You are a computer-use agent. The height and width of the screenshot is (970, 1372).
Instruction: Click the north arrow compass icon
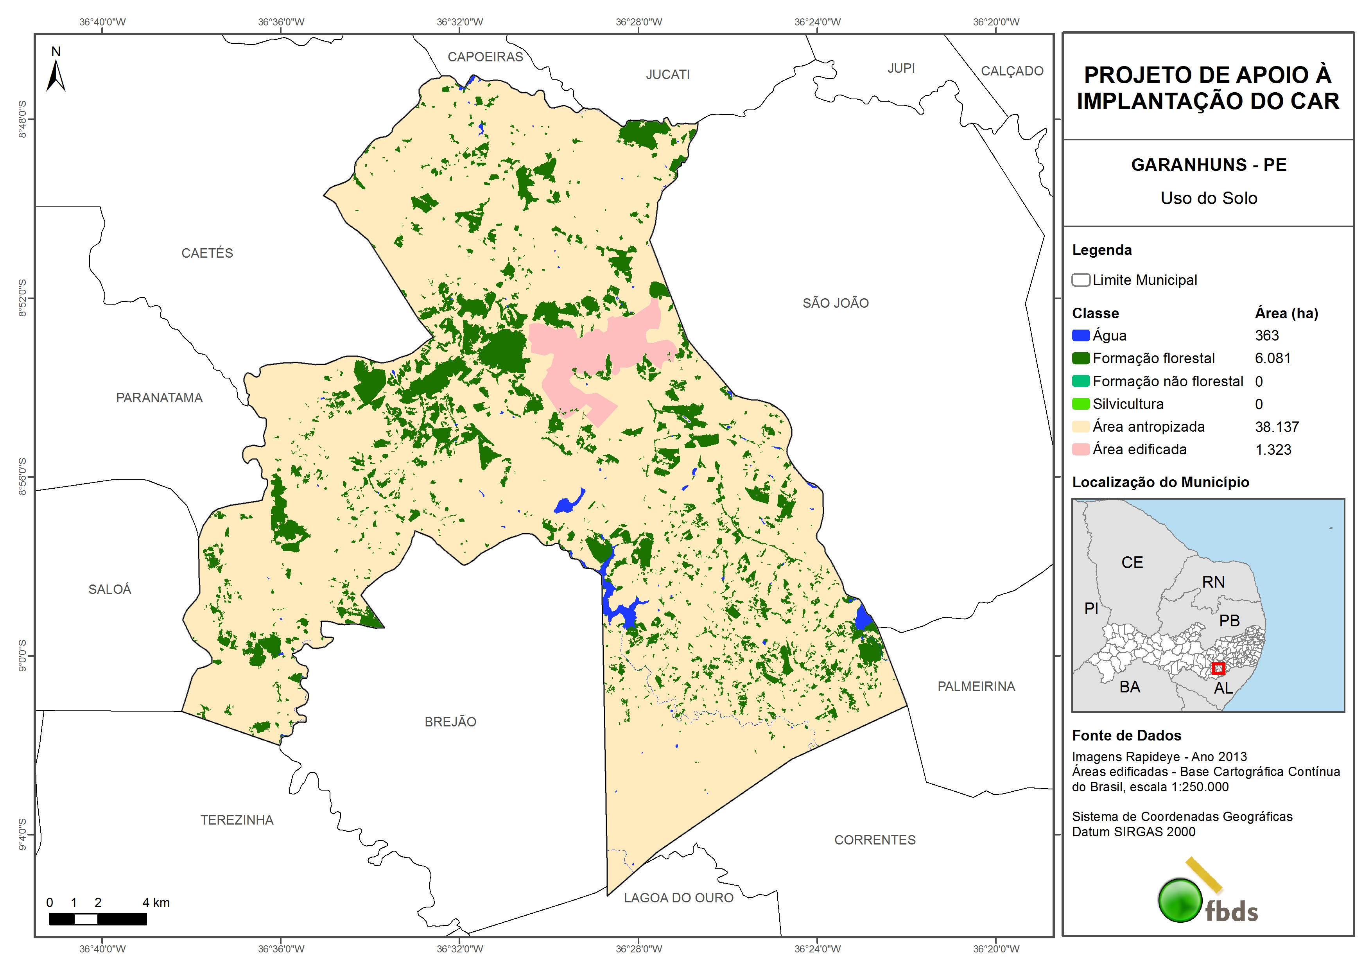pos(56,71)
